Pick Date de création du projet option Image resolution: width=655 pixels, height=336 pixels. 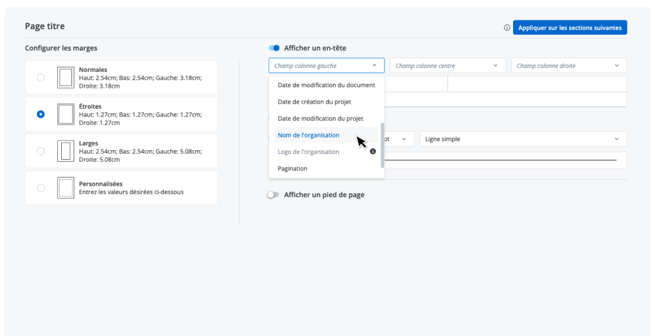click(314, 102)
